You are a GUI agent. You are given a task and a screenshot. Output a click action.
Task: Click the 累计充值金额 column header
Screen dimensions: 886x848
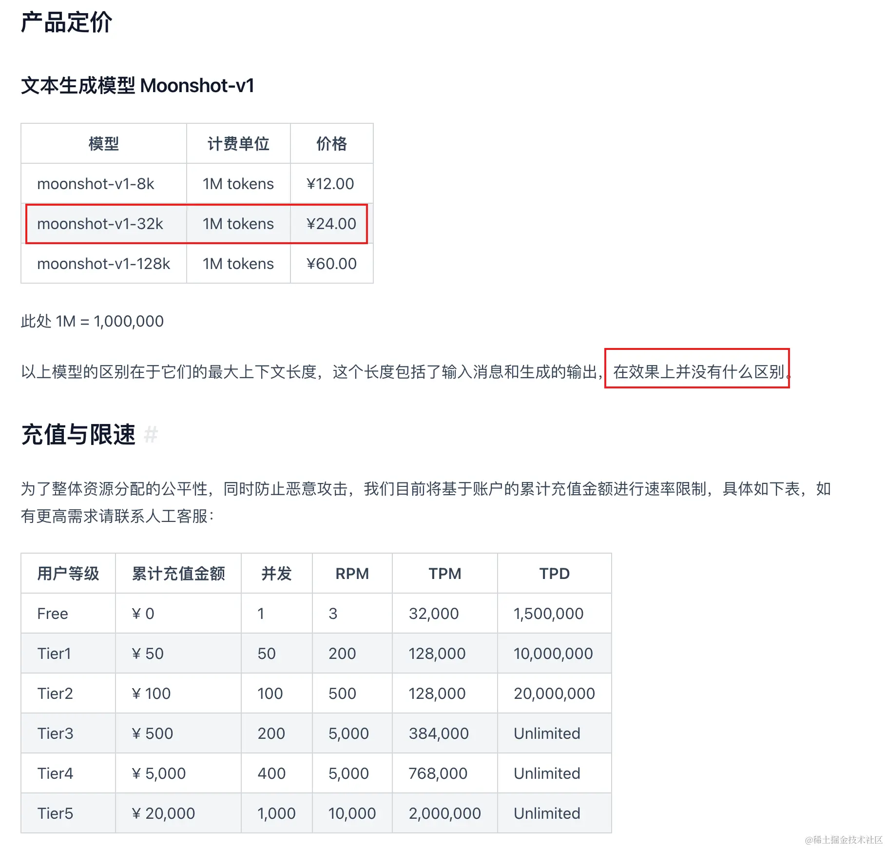pyautogui.click(x=178, y=574)
